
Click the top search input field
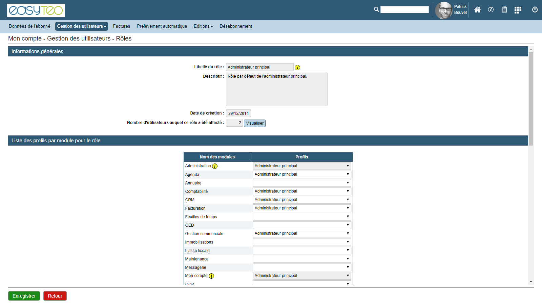pyautogui.click(x=404, y=10)
